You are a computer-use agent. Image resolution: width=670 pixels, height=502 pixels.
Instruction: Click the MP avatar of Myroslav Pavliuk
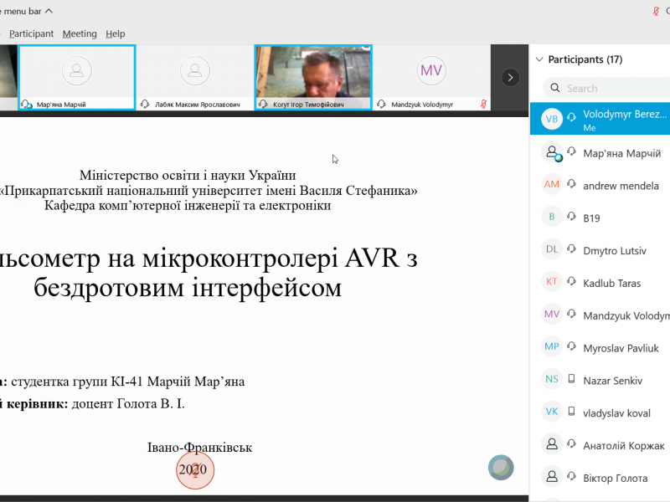[x=551, y=347]
